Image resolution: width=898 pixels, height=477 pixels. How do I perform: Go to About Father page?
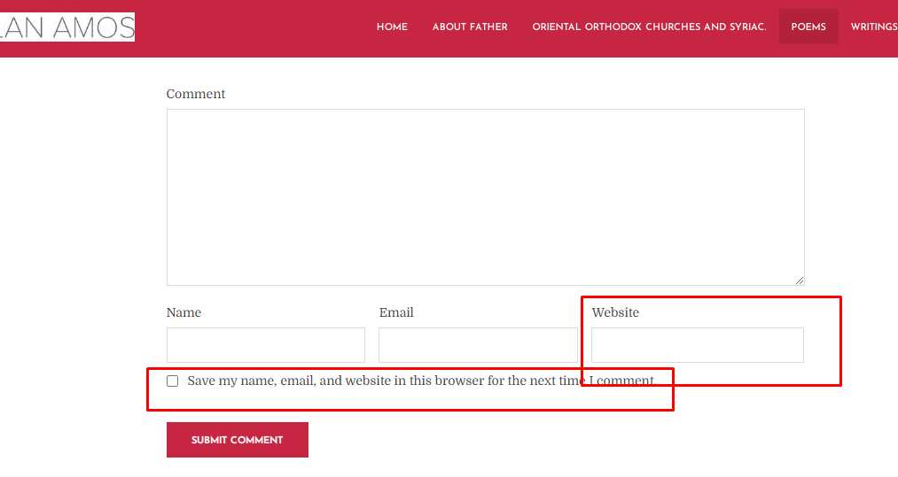pos(470,27)
